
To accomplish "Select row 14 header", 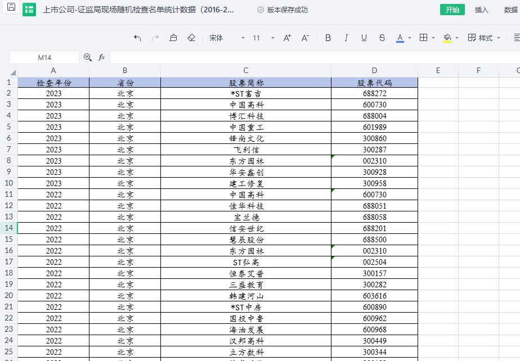I will tap(9, 228).
